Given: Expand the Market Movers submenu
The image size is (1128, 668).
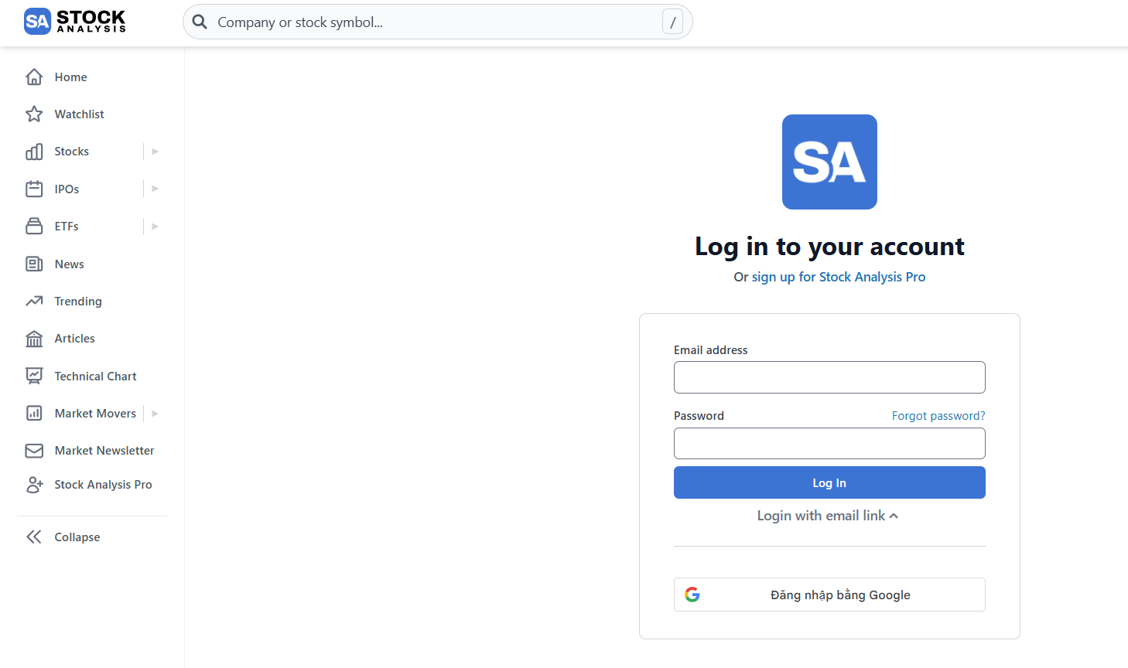Looking at the screenshot, I should pyautogui.click(x=155, y=413).
